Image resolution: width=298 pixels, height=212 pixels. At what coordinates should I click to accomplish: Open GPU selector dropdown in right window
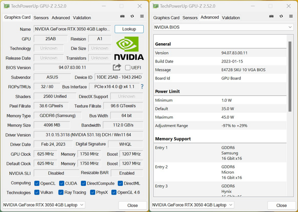(193, 205)
